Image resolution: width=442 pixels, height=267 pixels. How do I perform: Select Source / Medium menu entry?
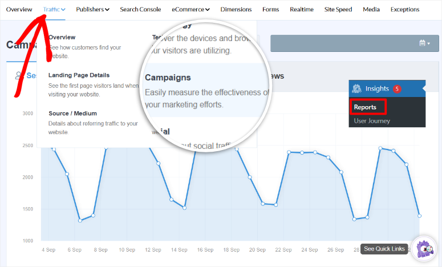coord(72,114)
